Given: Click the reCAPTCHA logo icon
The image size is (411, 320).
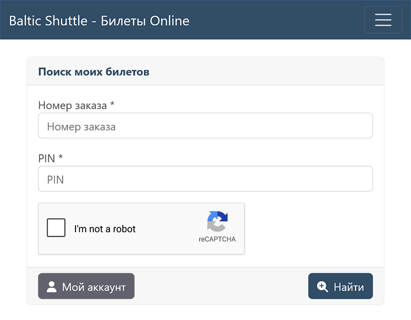Looking at the screenshot, I should (217, 221).
